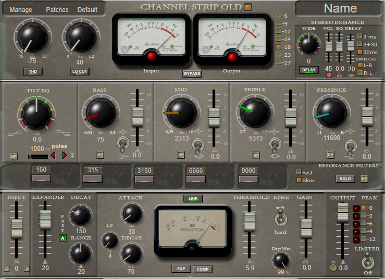Screen dimensions: 385x279
Task: Enable the LINK button
Action: click(x=193, y=198)
